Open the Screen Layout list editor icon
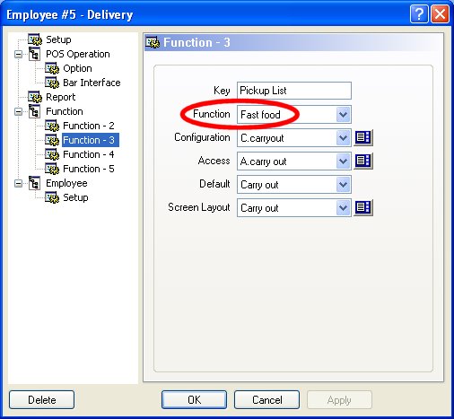The height and width of the screenshot is (419, 454). [x=363, y=207]
